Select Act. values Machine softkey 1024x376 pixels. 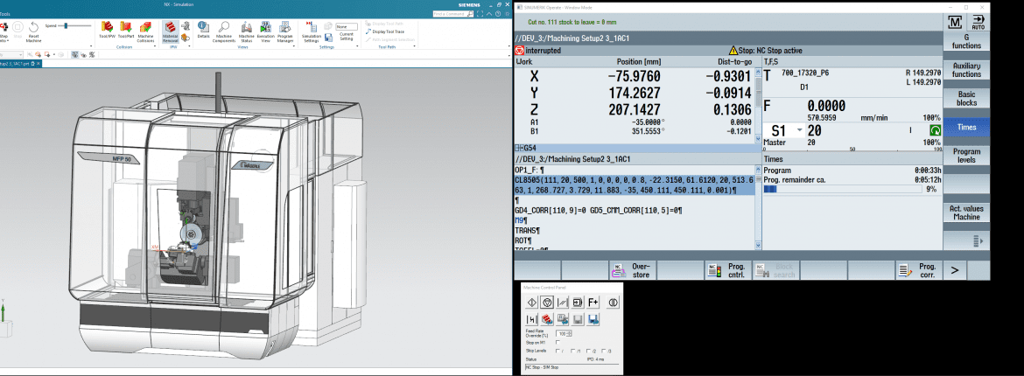(966, 212)
